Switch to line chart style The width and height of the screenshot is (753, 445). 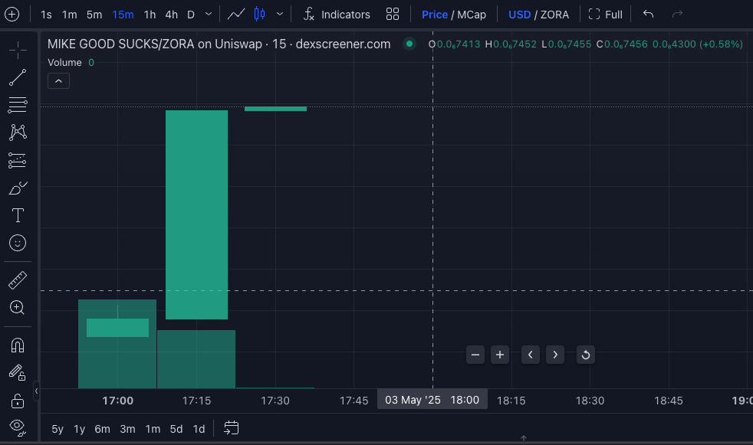point(236,15)
